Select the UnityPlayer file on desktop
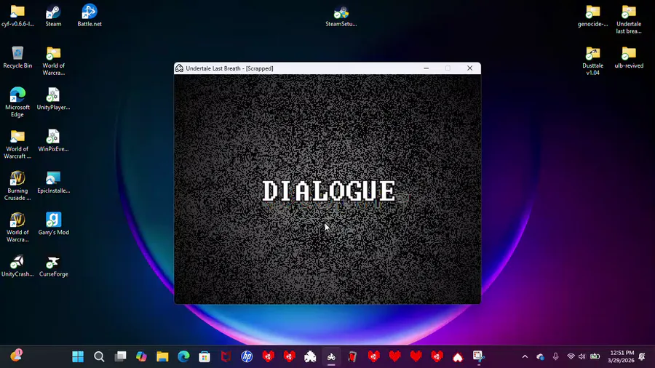This screenshot has width=655, height=368. 53,100
